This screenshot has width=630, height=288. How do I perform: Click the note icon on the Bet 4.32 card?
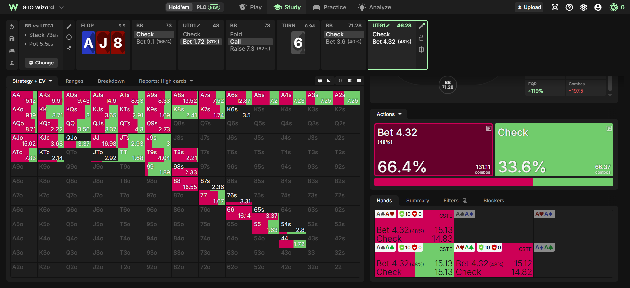pyautogui.click(x=489, y=128)
